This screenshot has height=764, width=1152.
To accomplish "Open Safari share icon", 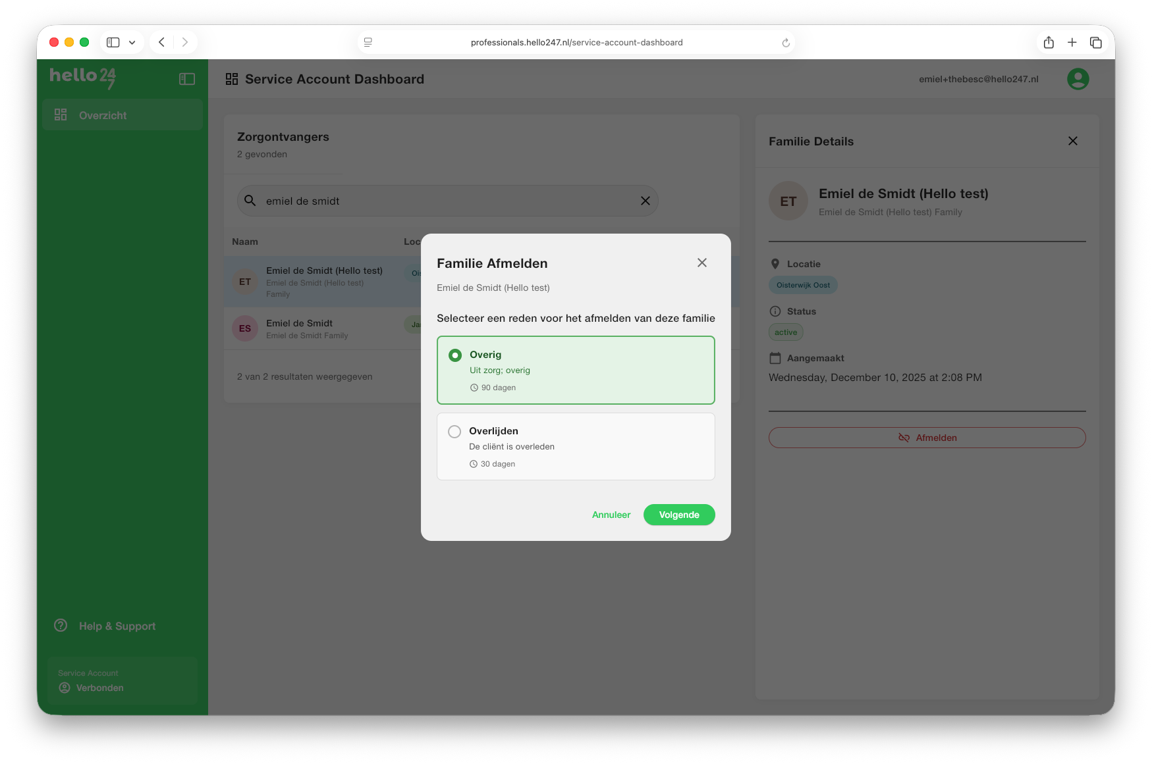I will pos(1049,43).
